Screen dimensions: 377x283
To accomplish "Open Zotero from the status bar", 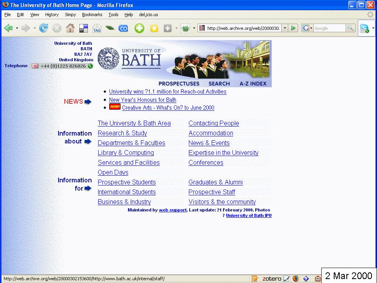I will (272, 279).
